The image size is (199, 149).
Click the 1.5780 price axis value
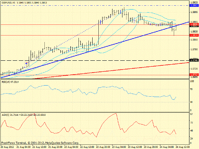pyautogui.click(x=194, y=49)
